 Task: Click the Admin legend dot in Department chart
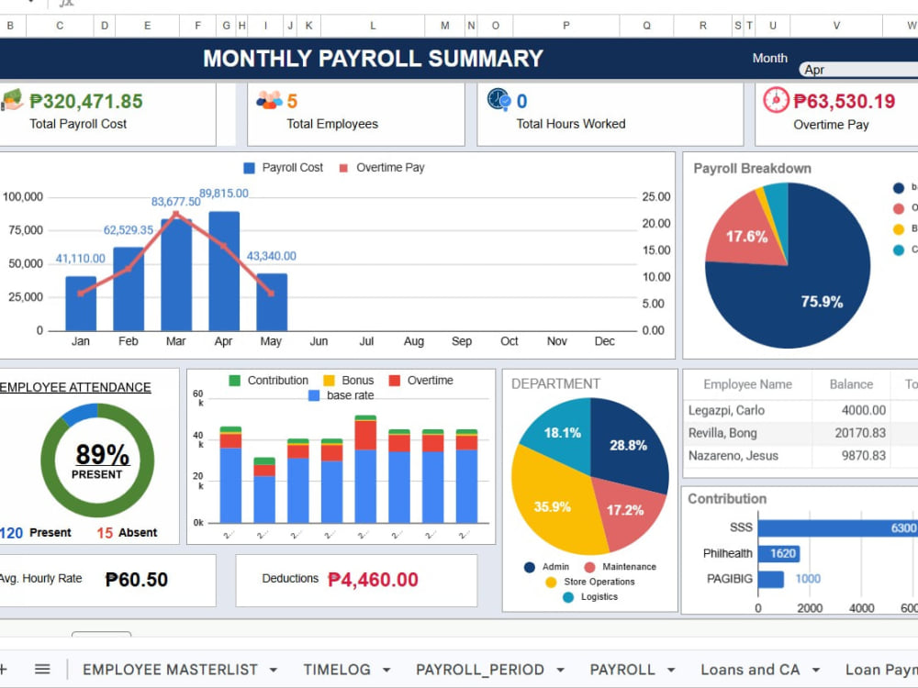pyautogui.click(x=530, y=567)
